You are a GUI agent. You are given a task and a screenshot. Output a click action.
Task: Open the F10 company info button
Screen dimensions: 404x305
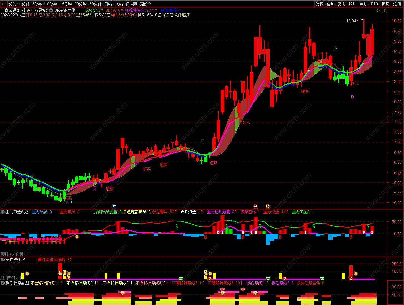point(374,4)
